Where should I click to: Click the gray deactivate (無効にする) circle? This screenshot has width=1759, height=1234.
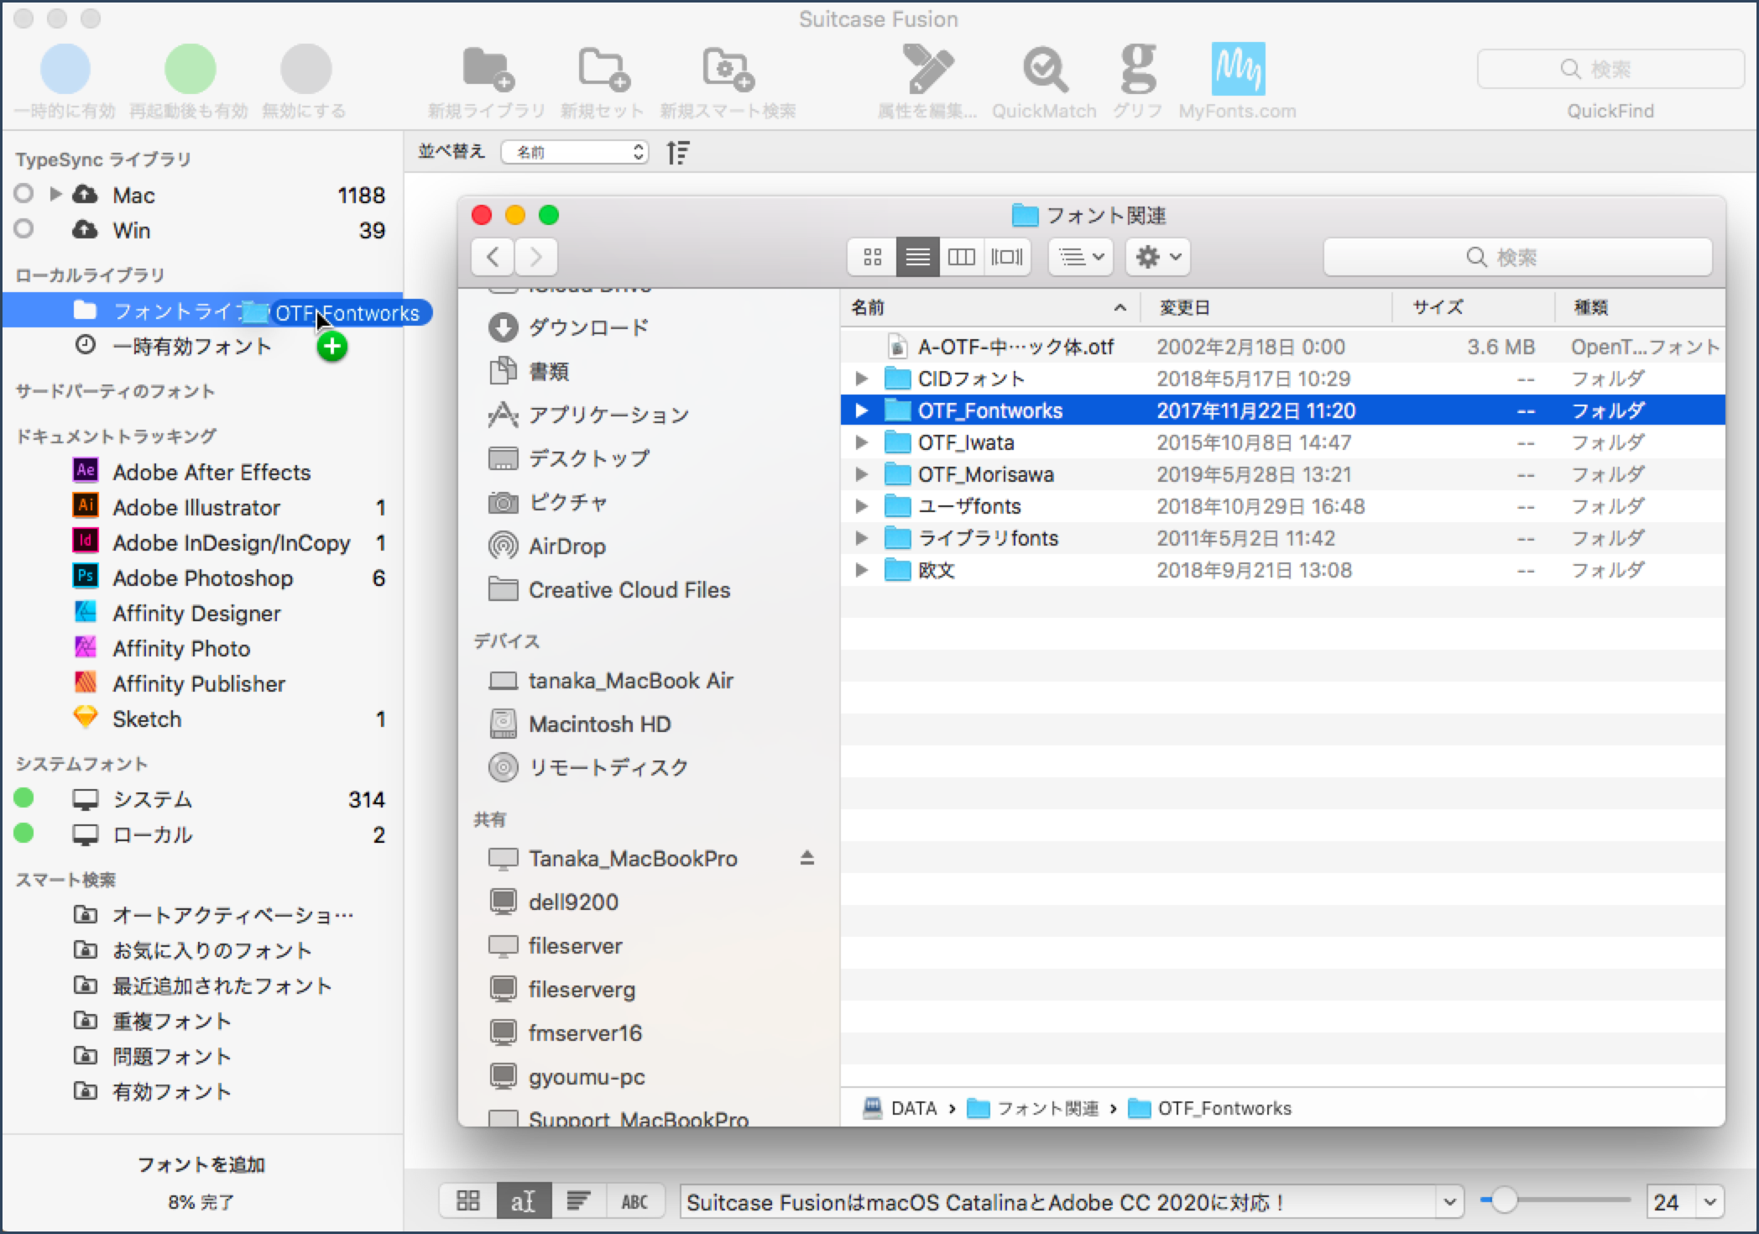(305, 69)
